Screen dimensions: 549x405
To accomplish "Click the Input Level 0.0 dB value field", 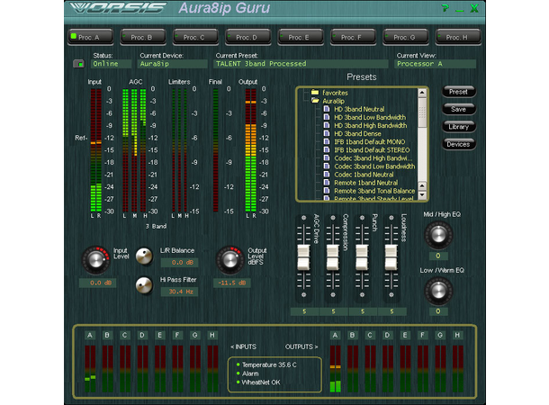I will [98, 283].
